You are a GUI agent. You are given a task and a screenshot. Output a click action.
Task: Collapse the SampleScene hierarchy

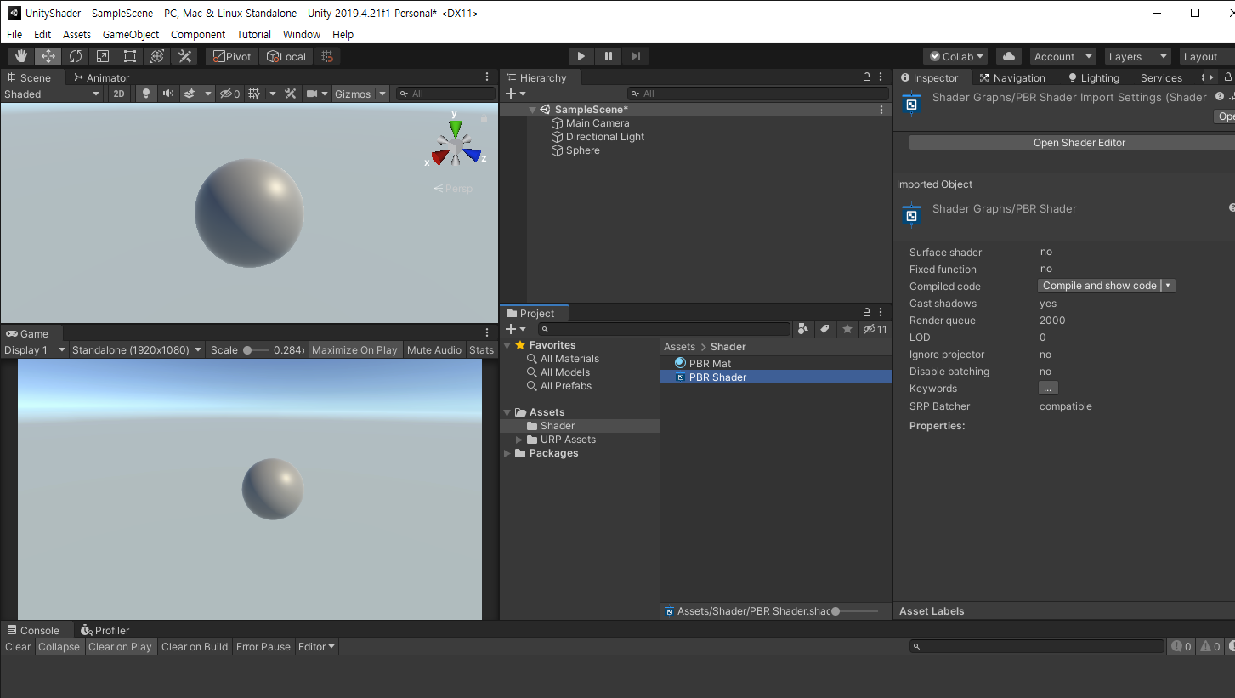[x=532, y=110]
